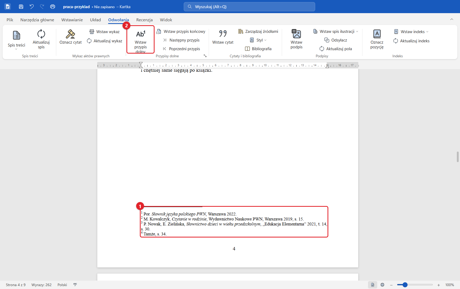Screen dimensions: 460x289
Task: Switch to Wstawianie tab
Action: click(x=72, y=20)
